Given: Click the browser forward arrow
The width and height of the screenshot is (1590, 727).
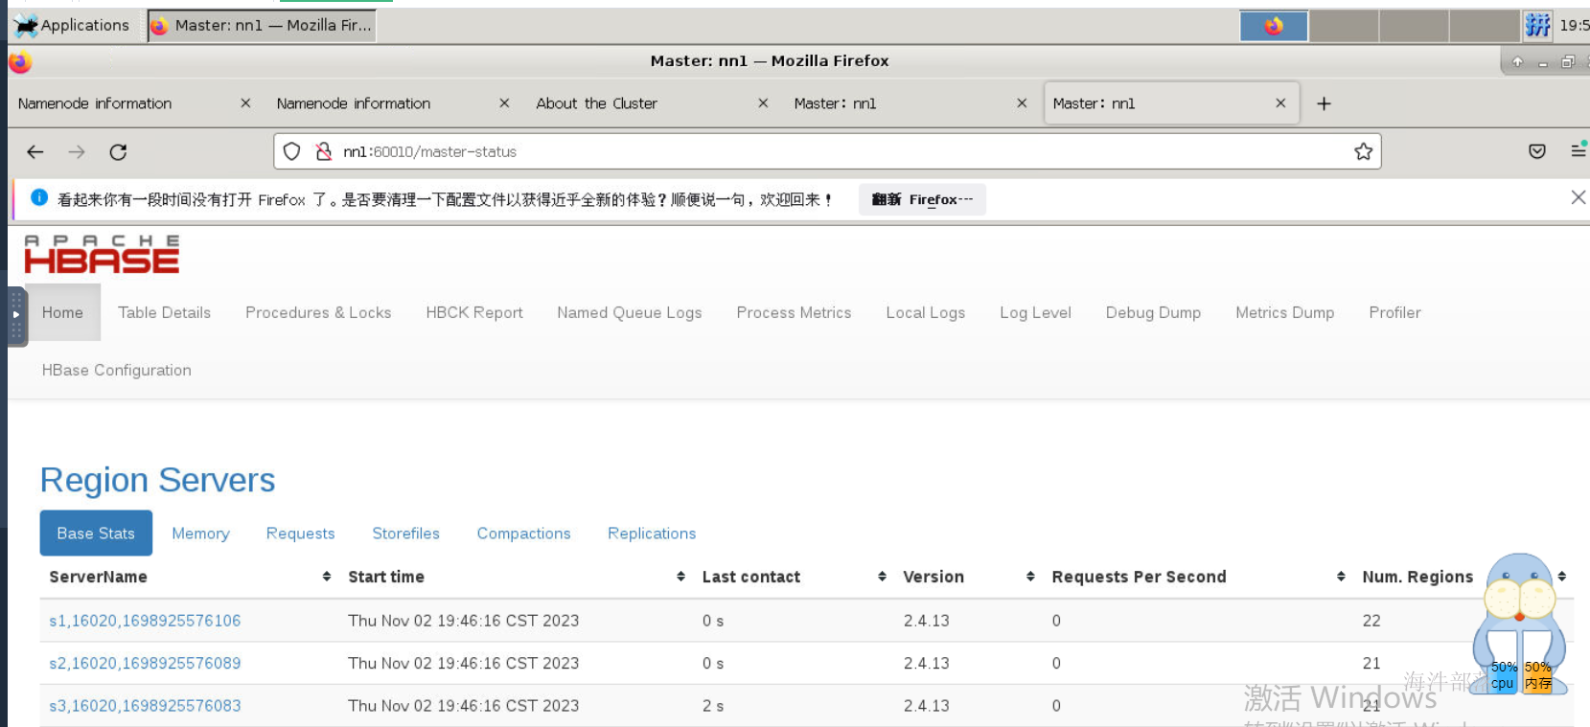Looking at the screenshot, I should tap(77, 152).
